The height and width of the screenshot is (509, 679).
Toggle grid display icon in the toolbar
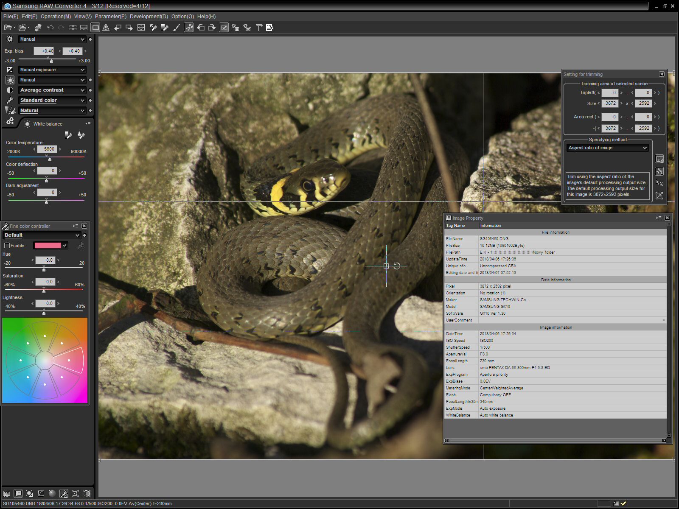coord(141,28)
